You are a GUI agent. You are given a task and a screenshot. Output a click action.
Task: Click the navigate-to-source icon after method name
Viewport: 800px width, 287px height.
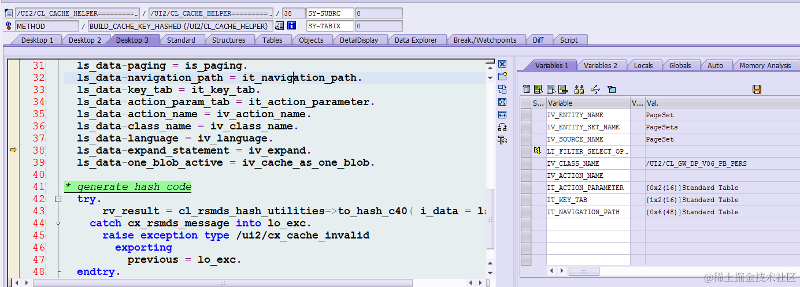(x=280, y=26)
